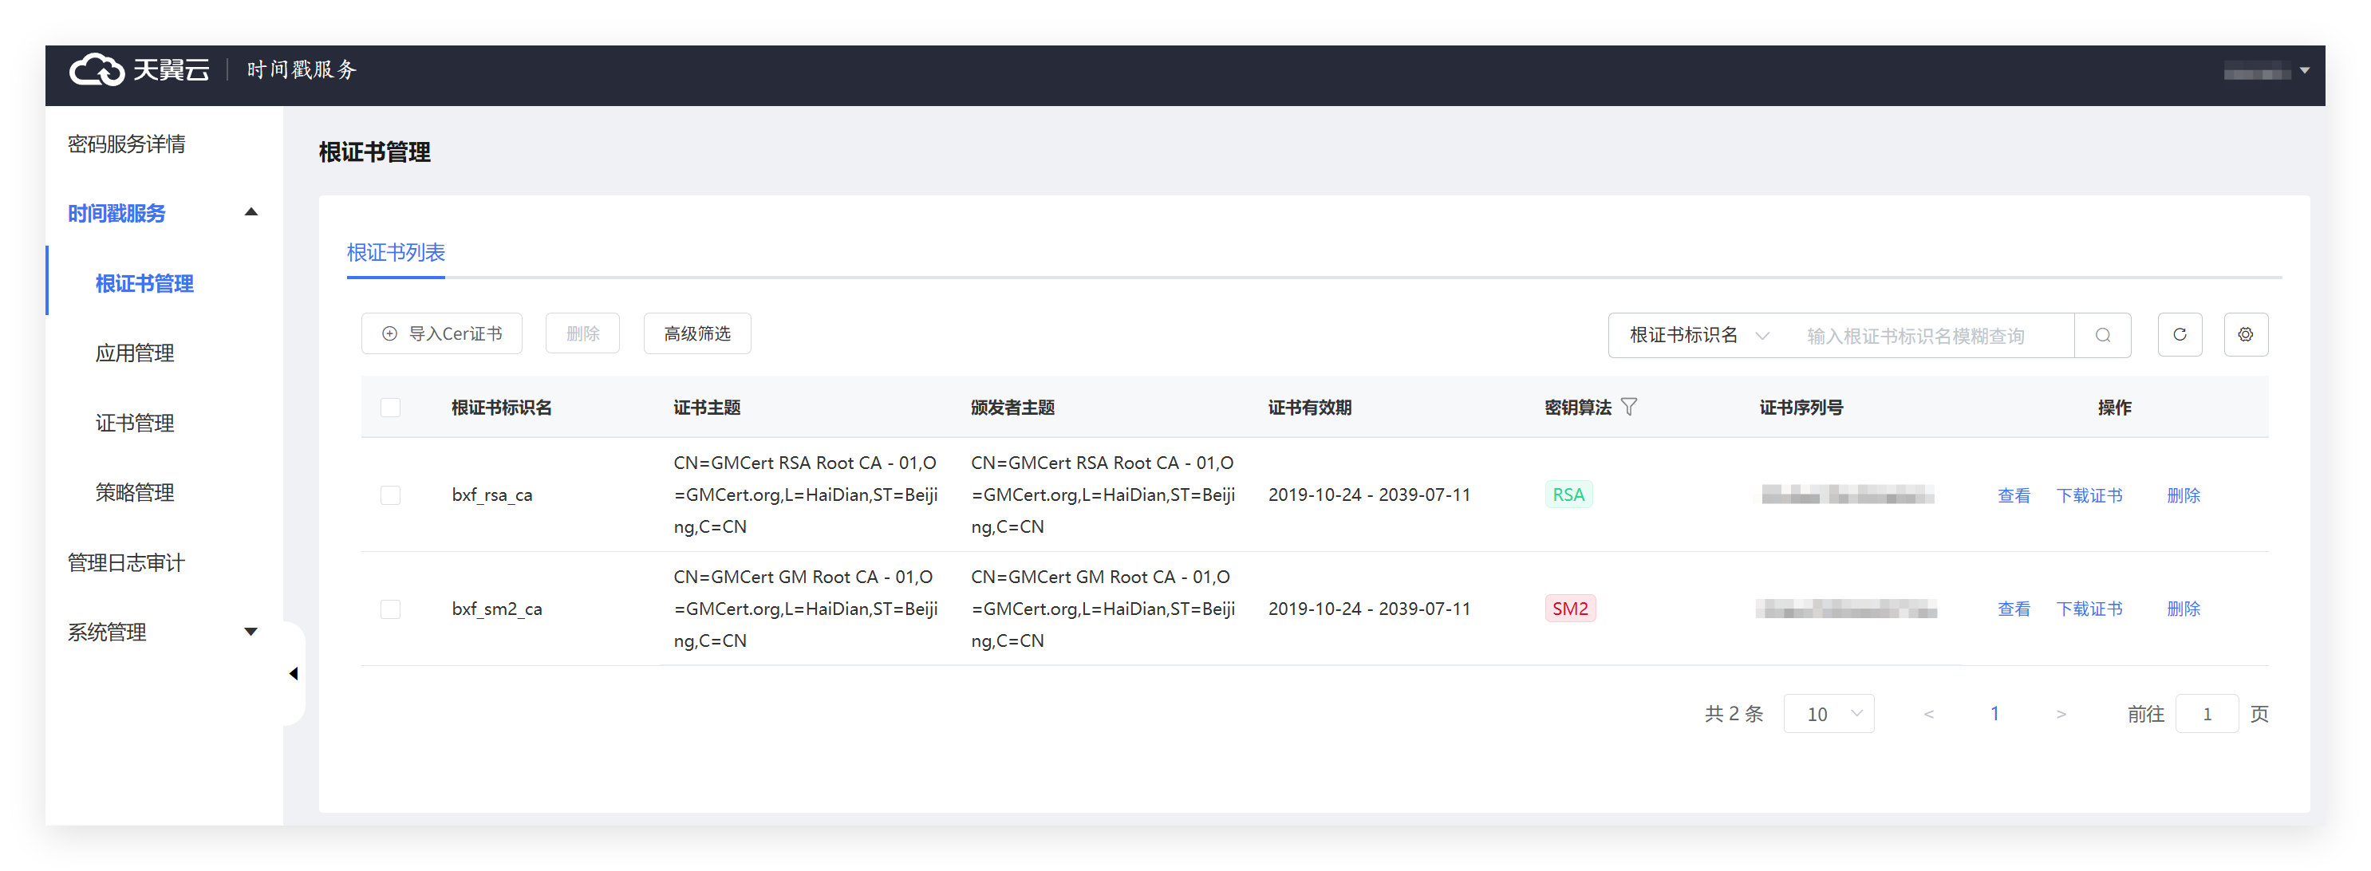Open the page size 10 dropdown
Viewport: 2371px width, 871px height.
tap(1828, 715)
